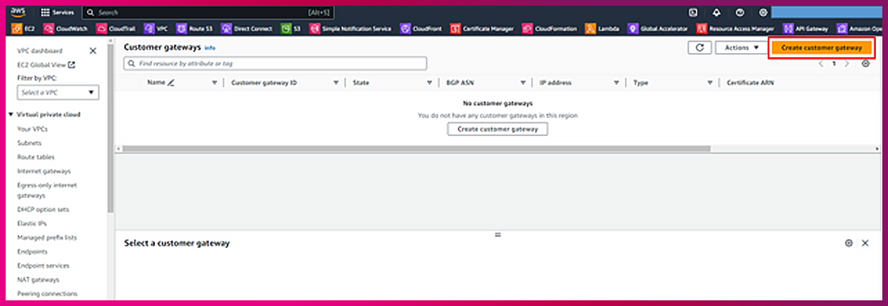
Task: Go to previous page arrow
Action: [821, 64]
